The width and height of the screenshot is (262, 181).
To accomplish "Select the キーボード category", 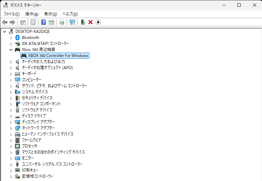I will (29, 74).
